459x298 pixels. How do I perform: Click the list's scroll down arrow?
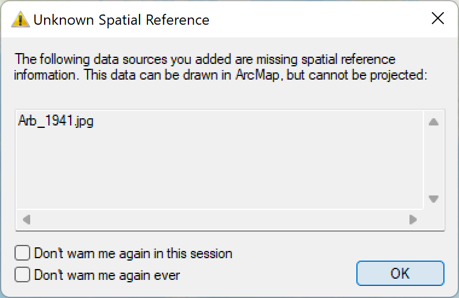tap(433, 198)
